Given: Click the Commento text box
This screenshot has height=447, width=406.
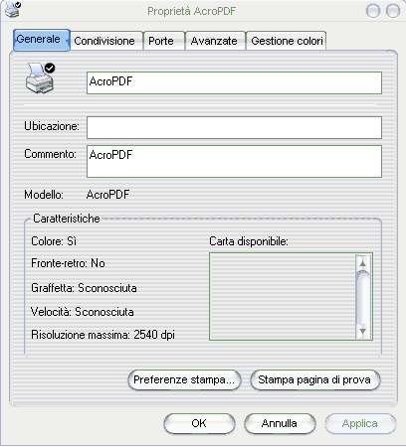Looking at the screenshot, I should tap(234, 161).
